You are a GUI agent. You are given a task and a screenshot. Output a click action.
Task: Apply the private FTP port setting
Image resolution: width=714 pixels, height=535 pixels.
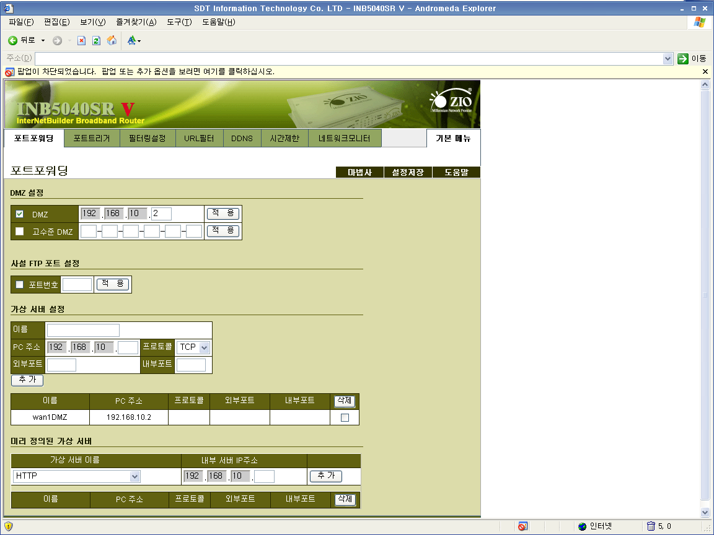(113, 284)
